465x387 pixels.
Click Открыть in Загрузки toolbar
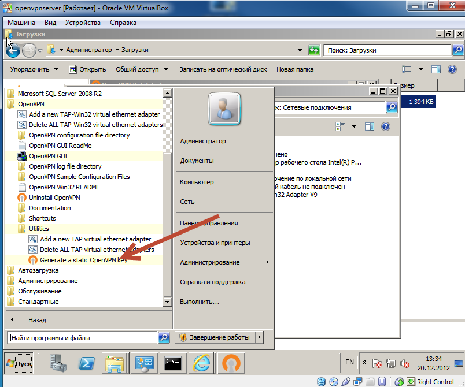coord(87,69)
